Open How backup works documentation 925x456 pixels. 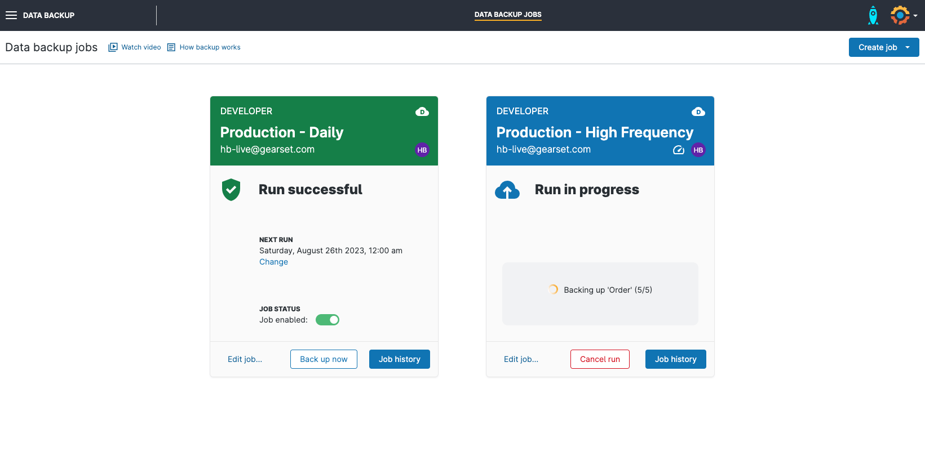[210, 47]
